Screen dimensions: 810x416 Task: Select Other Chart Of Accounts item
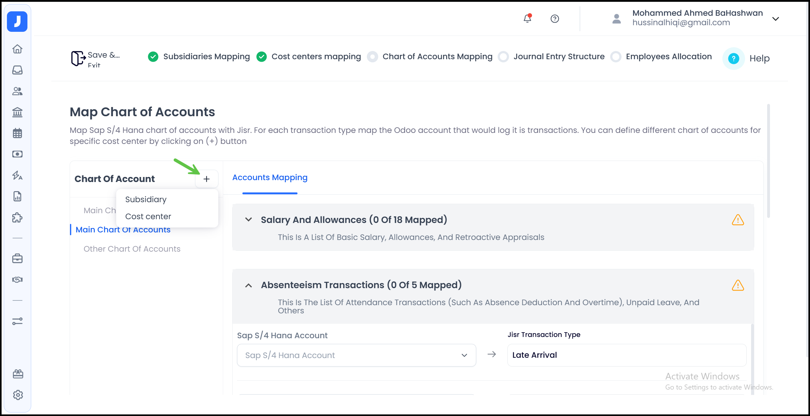pyautogui.click(x=132, y=249)
